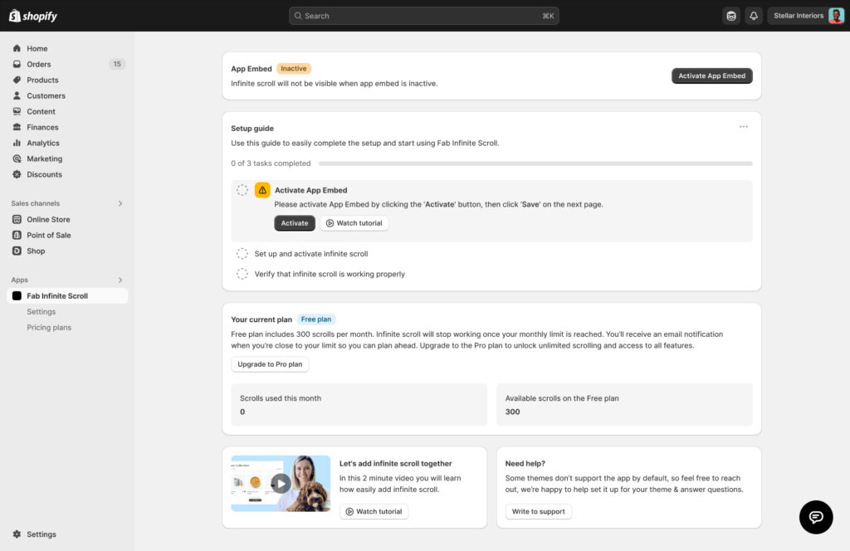
Task: Select Fab Infinite Scroll in sidebar
Action: click(67, 295)
